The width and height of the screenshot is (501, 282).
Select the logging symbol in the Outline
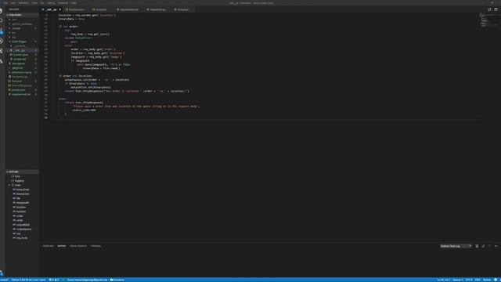(x=22, y=181)
